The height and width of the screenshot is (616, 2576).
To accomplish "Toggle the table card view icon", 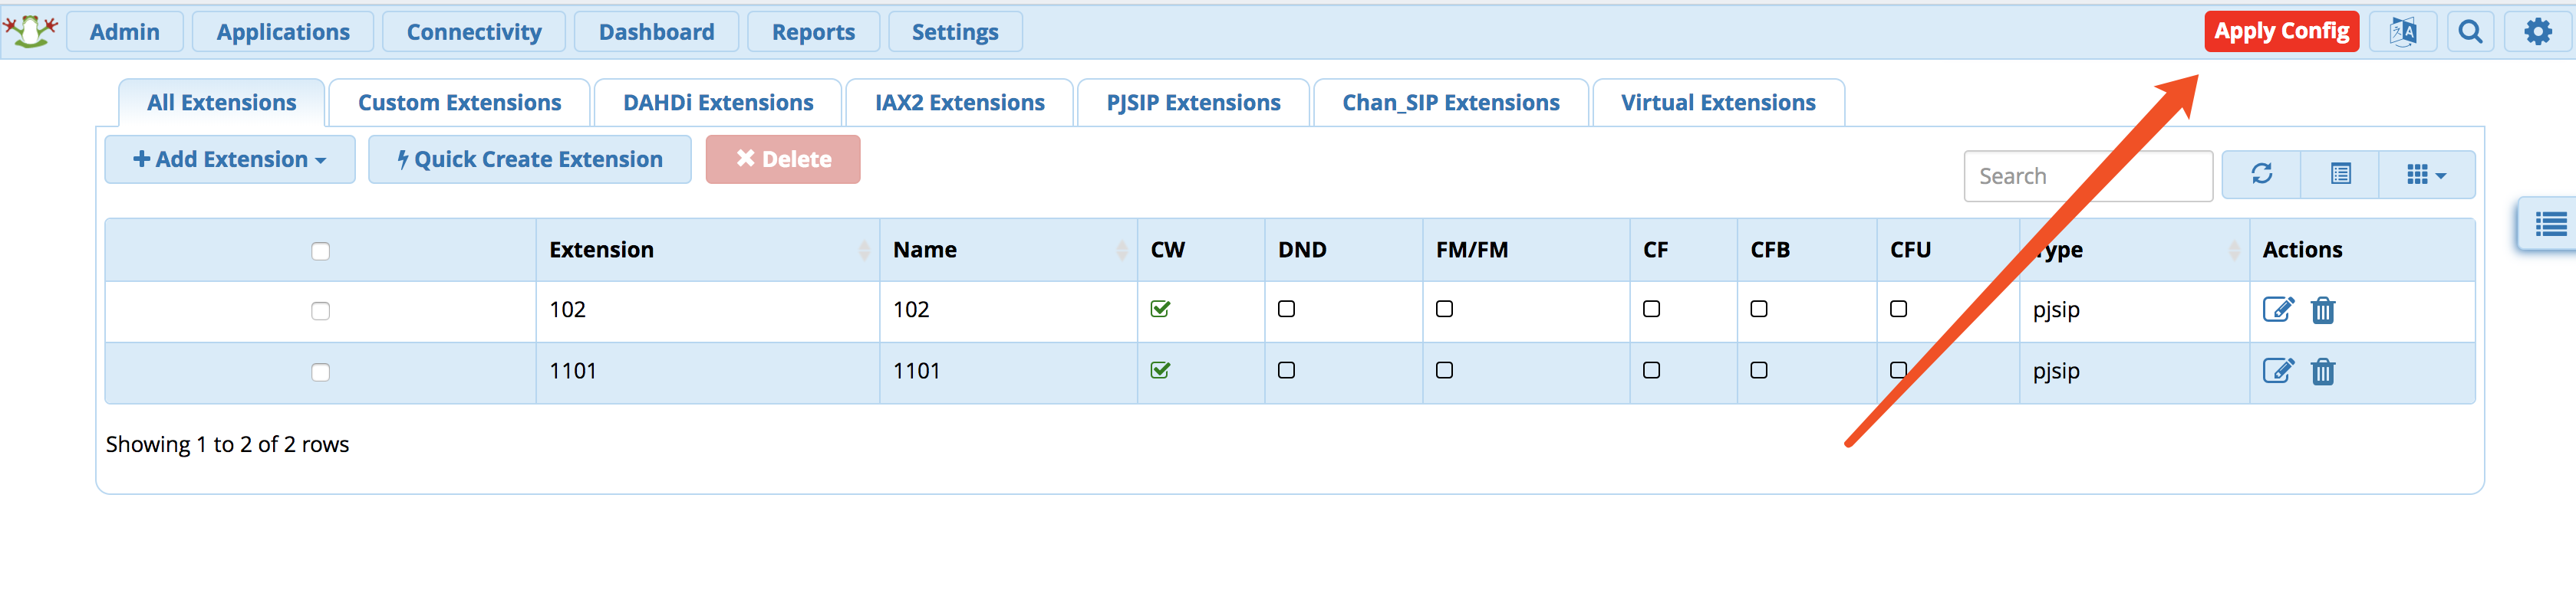I will [x=2340, y=175].
